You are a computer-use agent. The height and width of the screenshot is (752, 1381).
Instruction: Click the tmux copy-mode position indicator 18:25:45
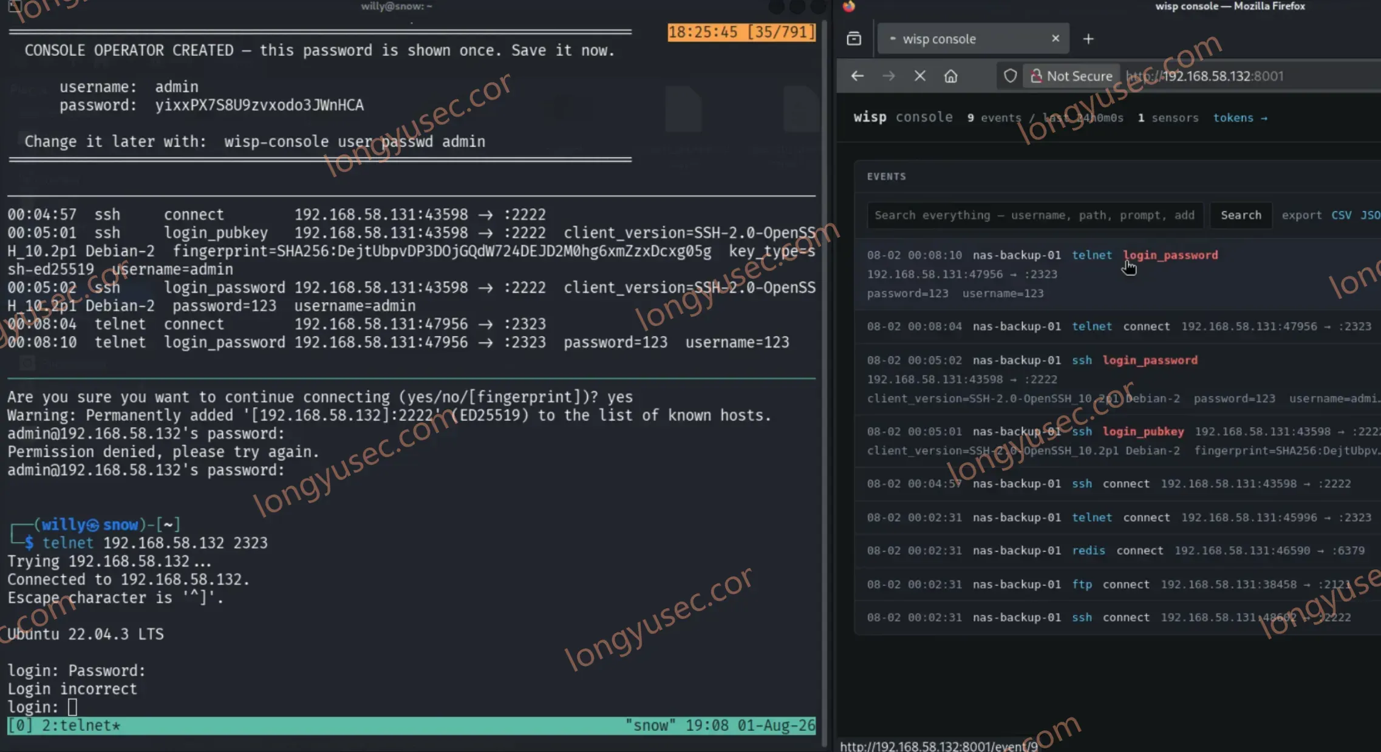(x=741, y=32)
